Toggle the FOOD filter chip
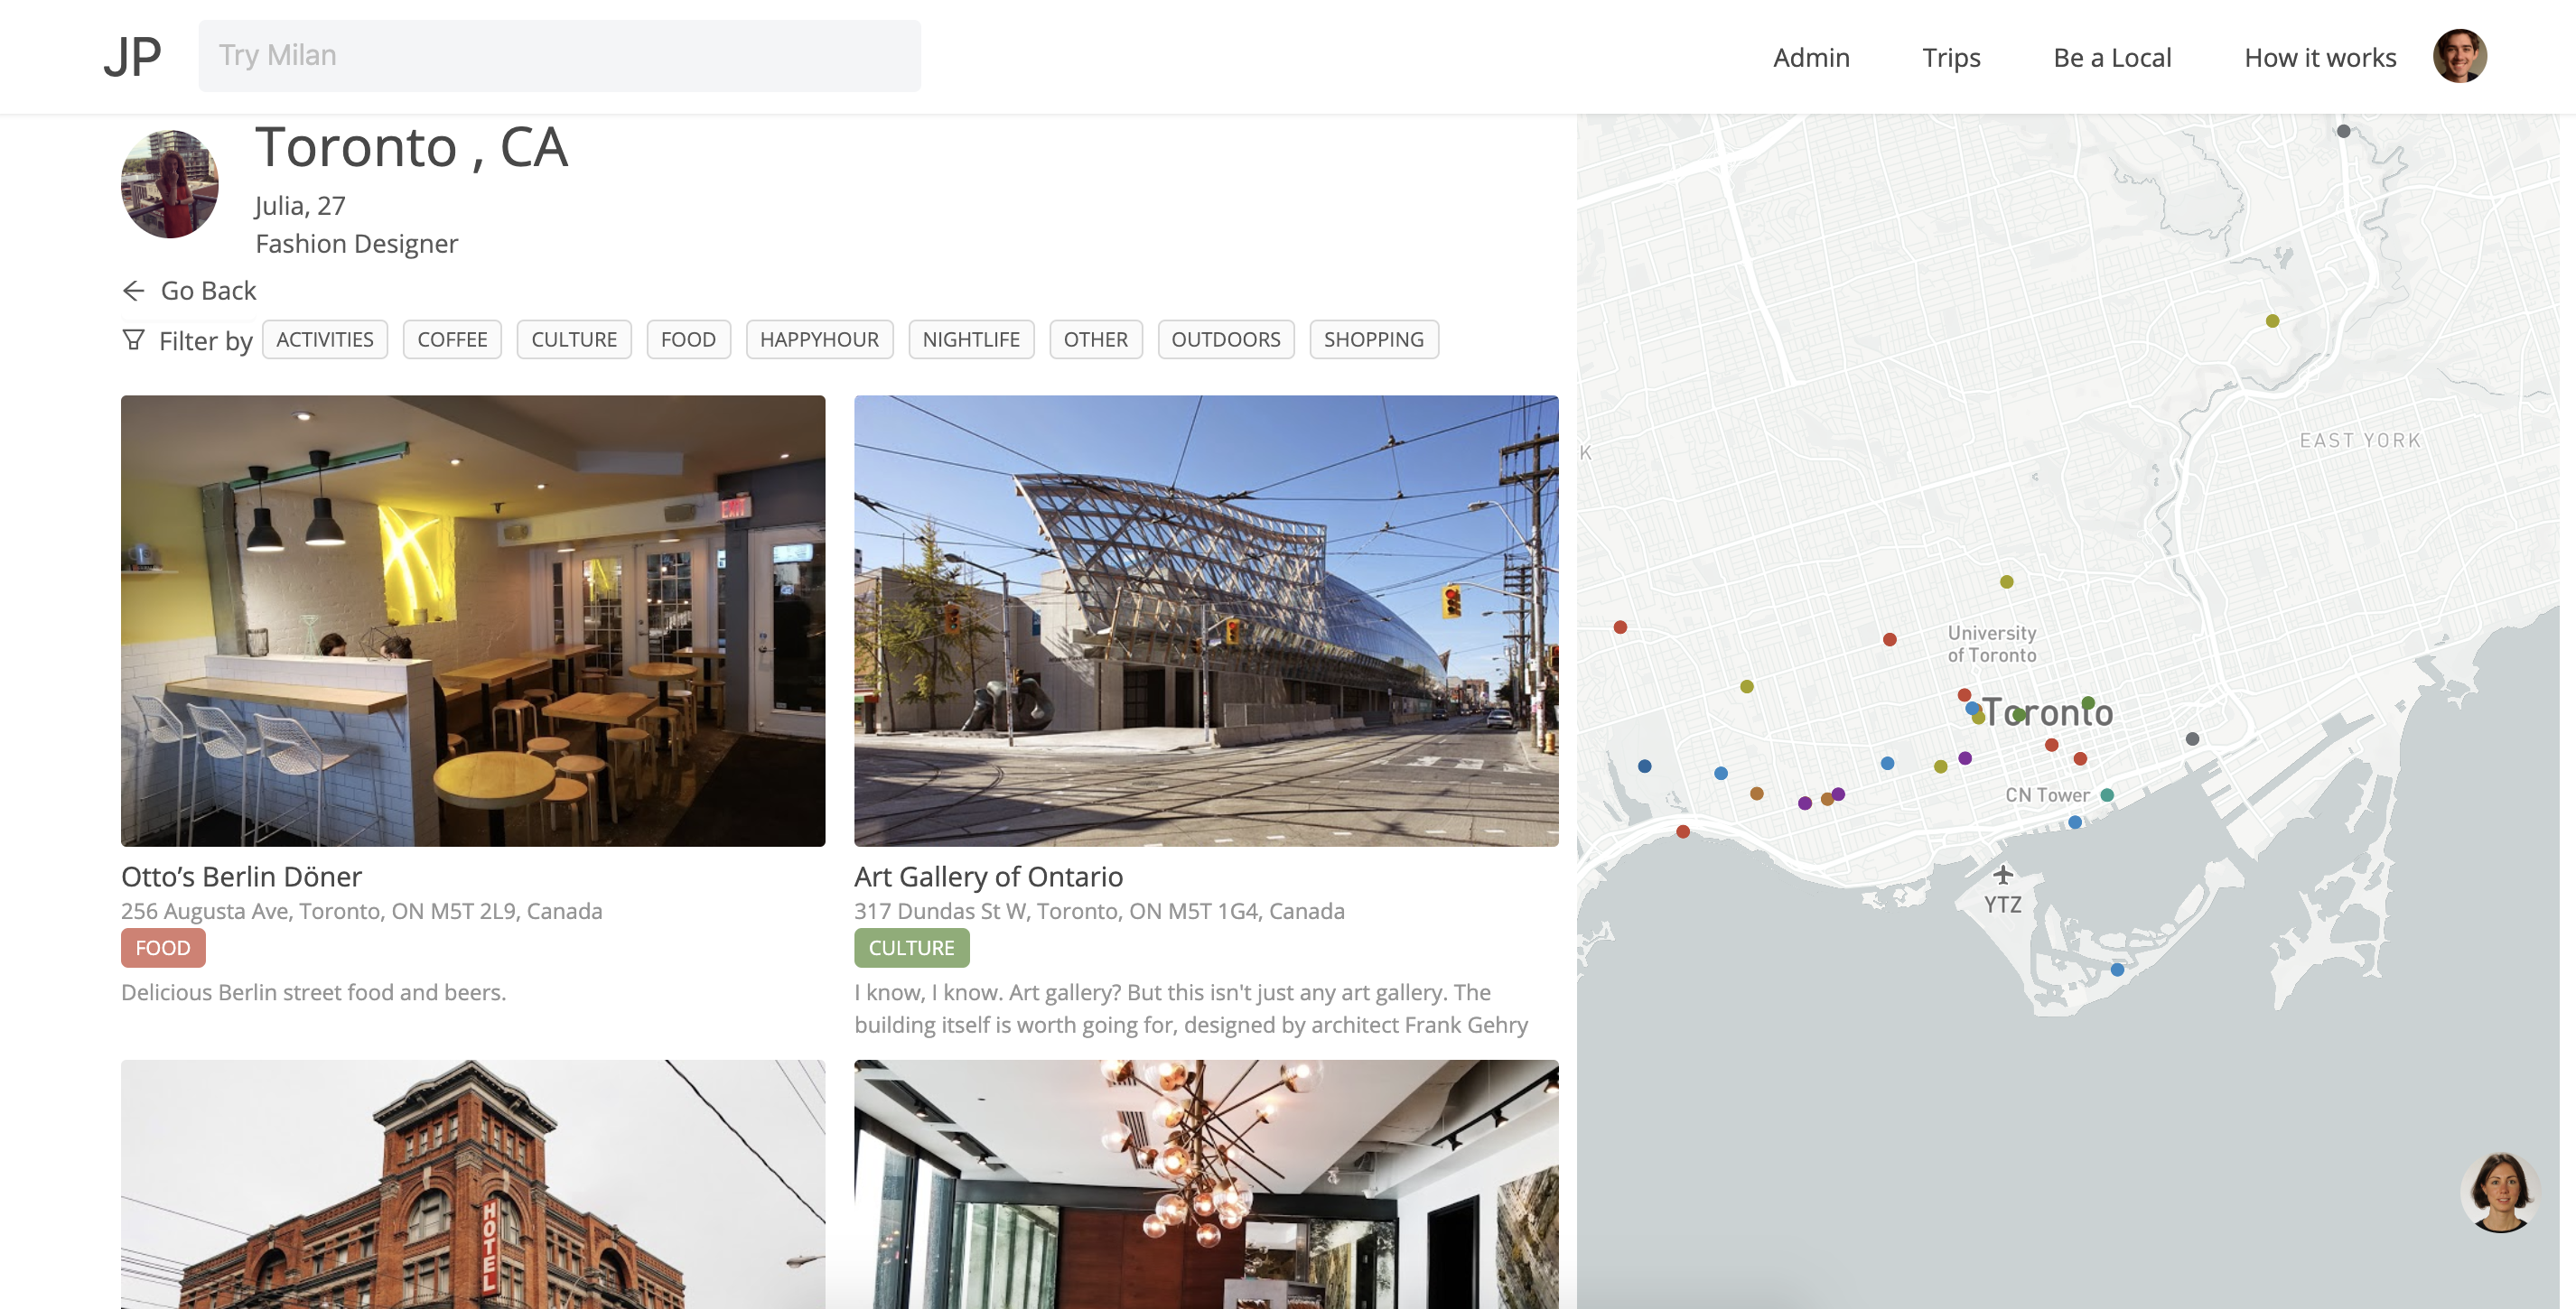This screenshot has height=1309, width=2576. pyautogui.click(x=688, y=339)
